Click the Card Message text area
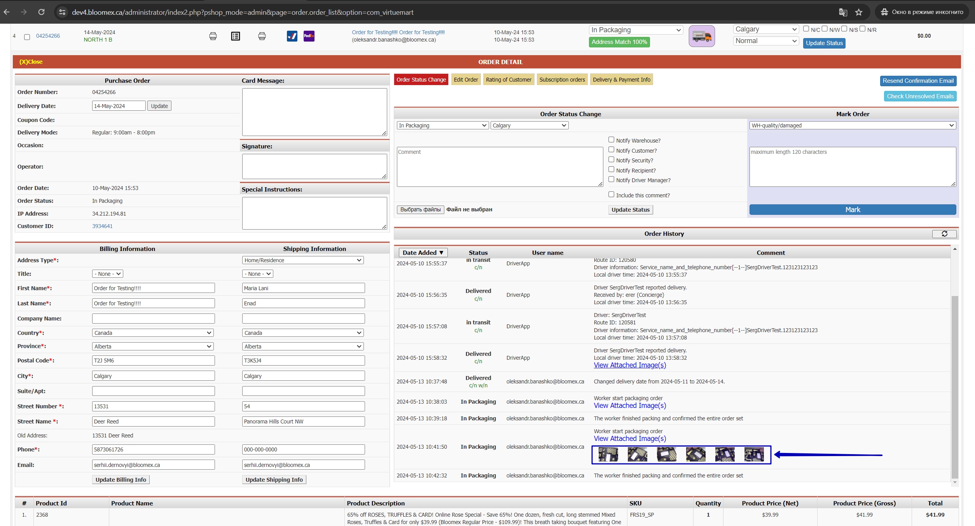 (x=314, y=112)
